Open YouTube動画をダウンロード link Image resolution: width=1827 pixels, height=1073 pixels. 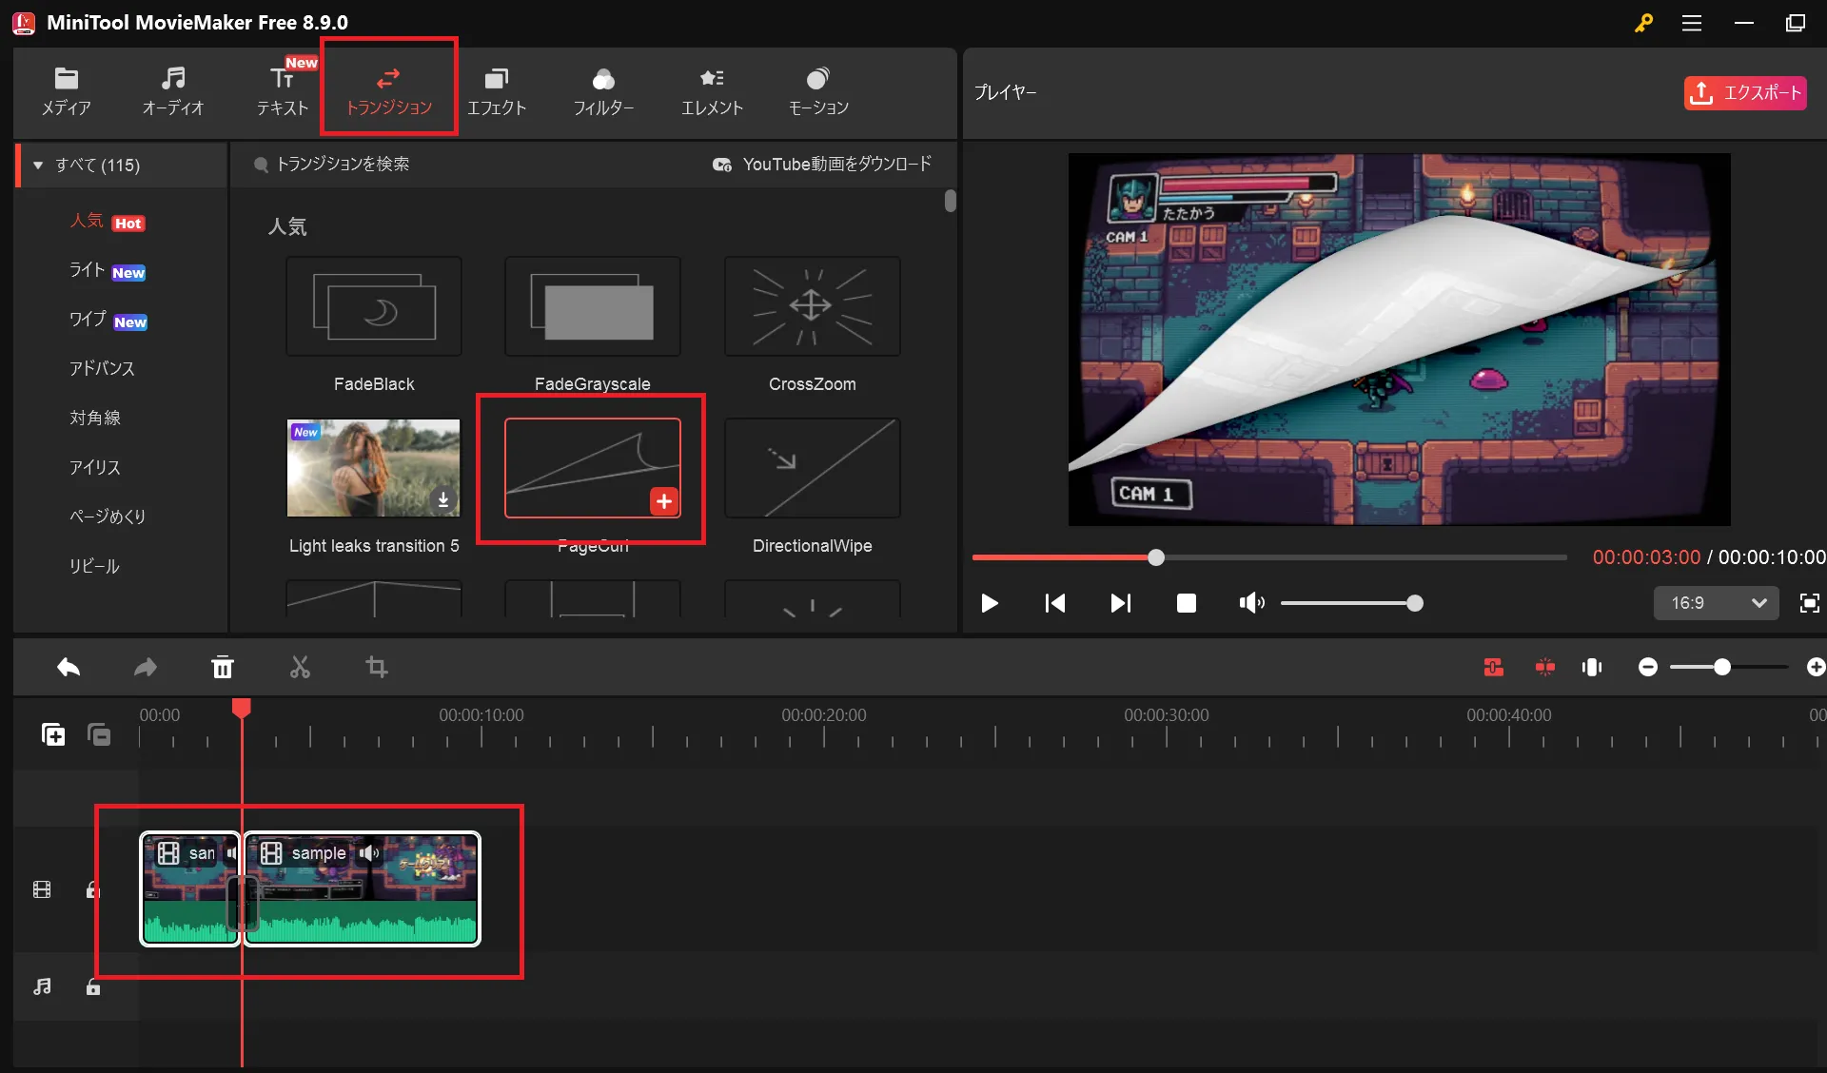pos(822,165)
